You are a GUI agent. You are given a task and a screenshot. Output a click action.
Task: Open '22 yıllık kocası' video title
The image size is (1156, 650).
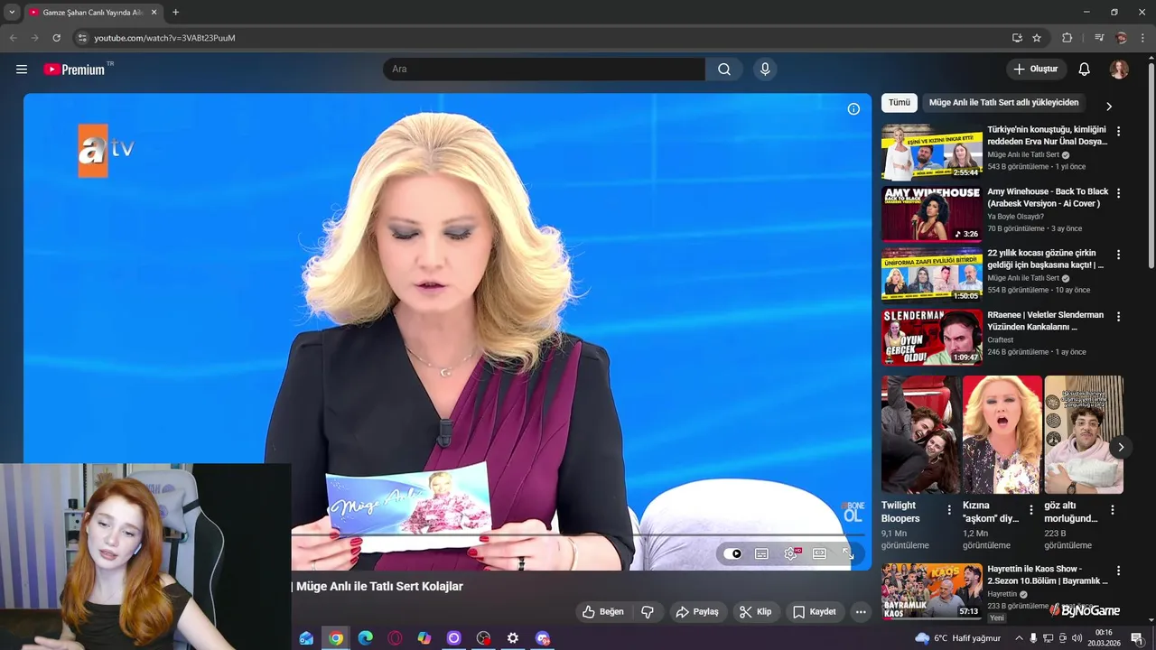1045,259
